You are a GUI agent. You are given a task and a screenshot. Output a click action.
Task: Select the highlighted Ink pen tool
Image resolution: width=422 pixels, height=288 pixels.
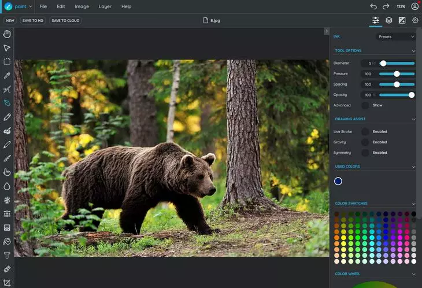point(7,103)
